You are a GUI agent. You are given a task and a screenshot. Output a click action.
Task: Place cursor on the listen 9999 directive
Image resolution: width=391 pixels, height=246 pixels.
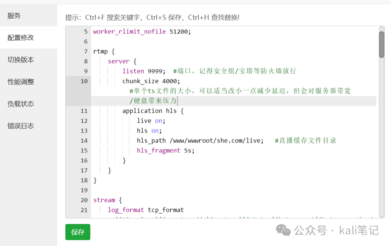click(144, 71)
